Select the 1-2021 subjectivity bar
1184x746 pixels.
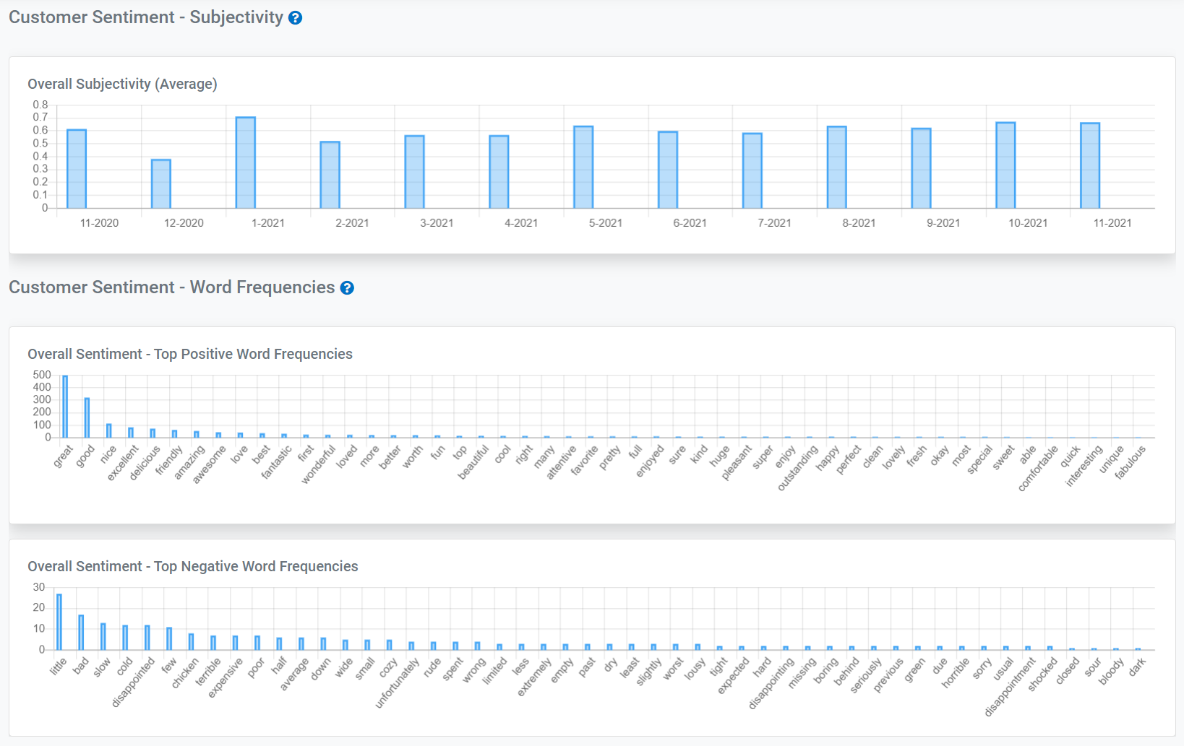tap(246, 163)
